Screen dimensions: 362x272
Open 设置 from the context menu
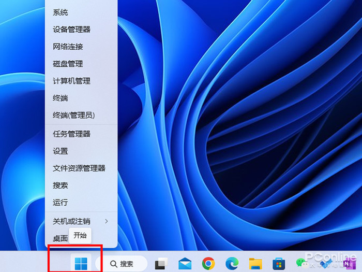tap(81, 151)
